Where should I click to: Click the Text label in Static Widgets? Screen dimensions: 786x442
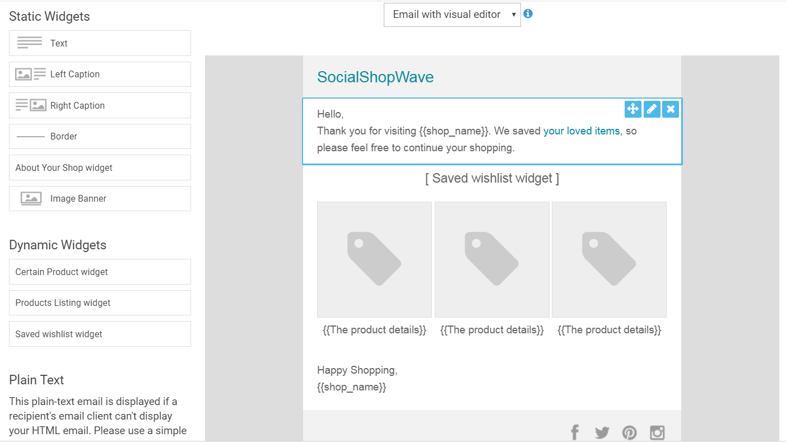(59, 43)
